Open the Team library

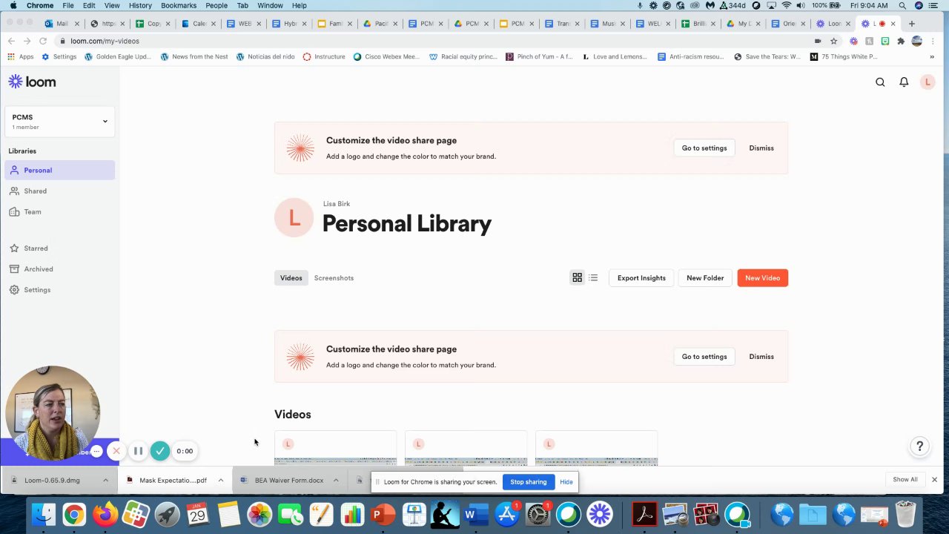click(59, 211)
